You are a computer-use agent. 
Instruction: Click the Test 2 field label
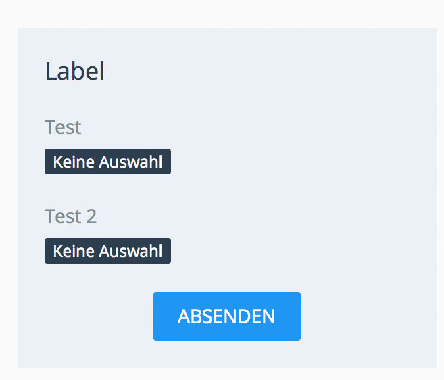70,216
